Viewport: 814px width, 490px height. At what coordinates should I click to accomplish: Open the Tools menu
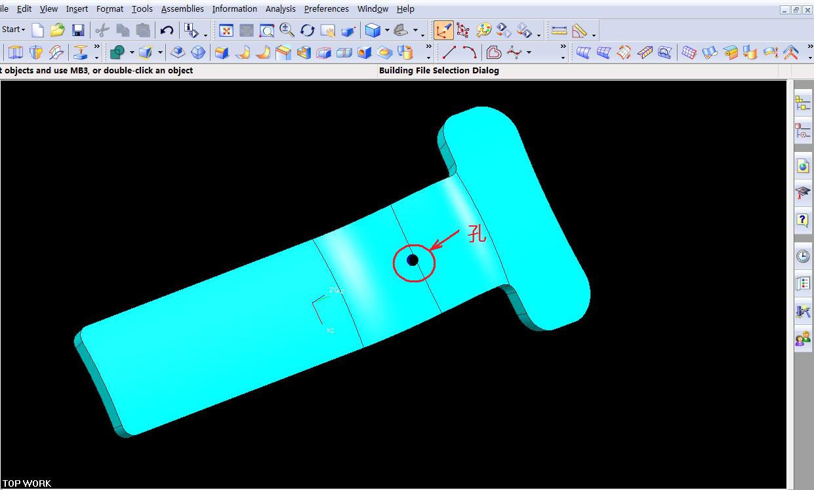coord(142,9)
